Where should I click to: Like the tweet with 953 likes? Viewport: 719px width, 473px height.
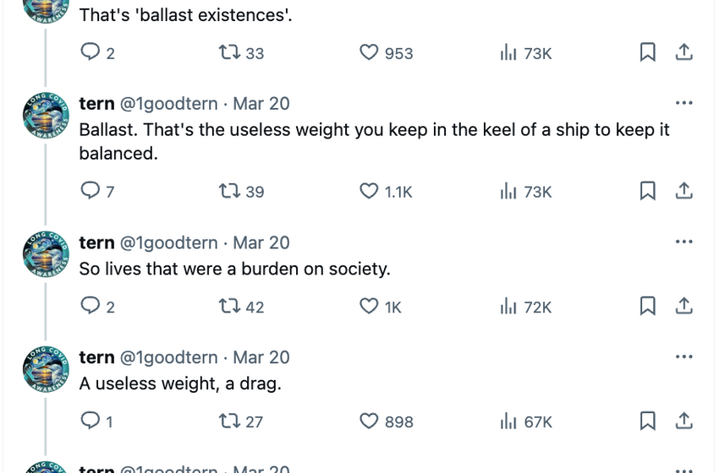[x=386, y=52]
